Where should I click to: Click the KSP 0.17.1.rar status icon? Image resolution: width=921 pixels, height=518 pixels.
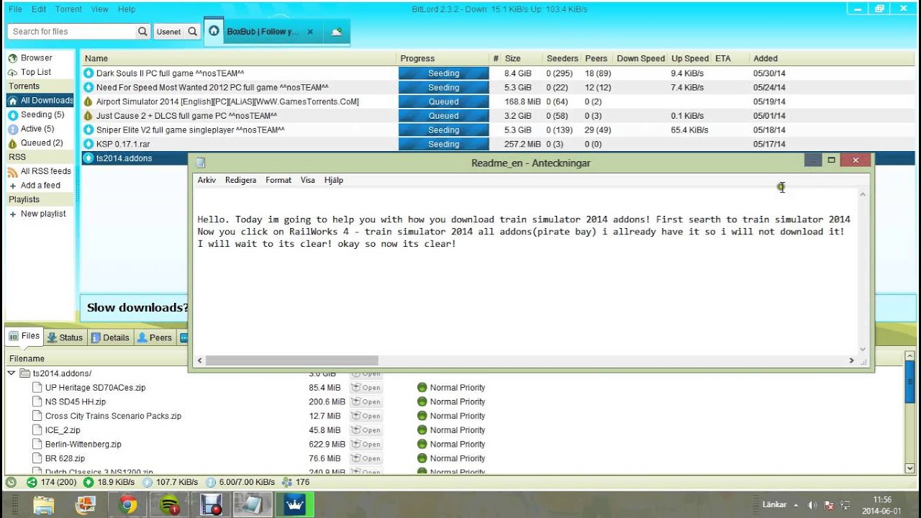[x=89, y=144]
